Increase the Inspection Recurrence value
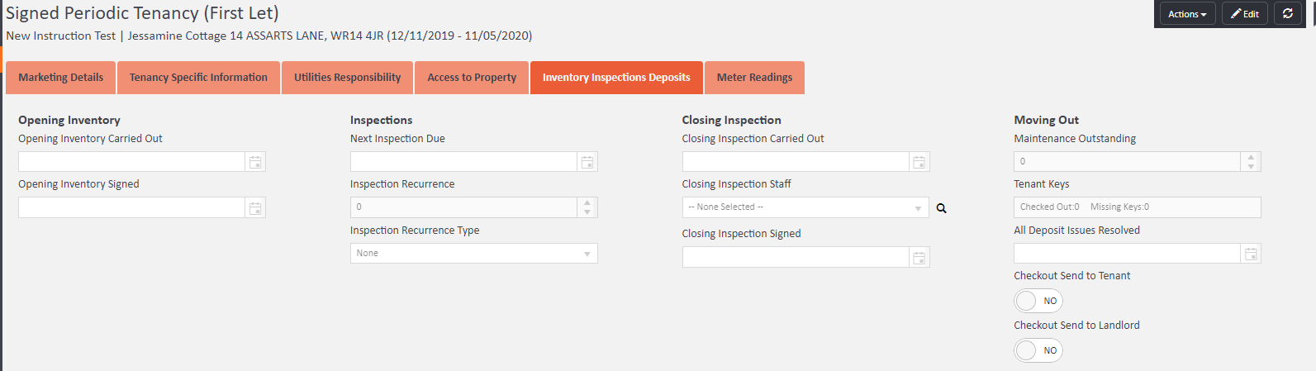The height and width of the screenshot is (371, 1316). point(587,202)
